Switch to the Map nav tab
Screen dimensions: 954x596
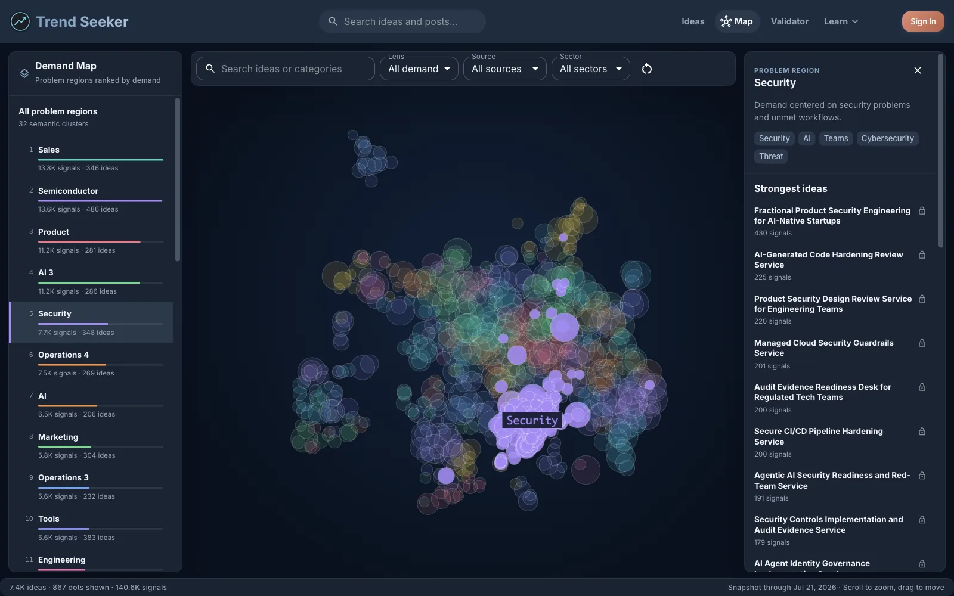(x=738, y=21)
